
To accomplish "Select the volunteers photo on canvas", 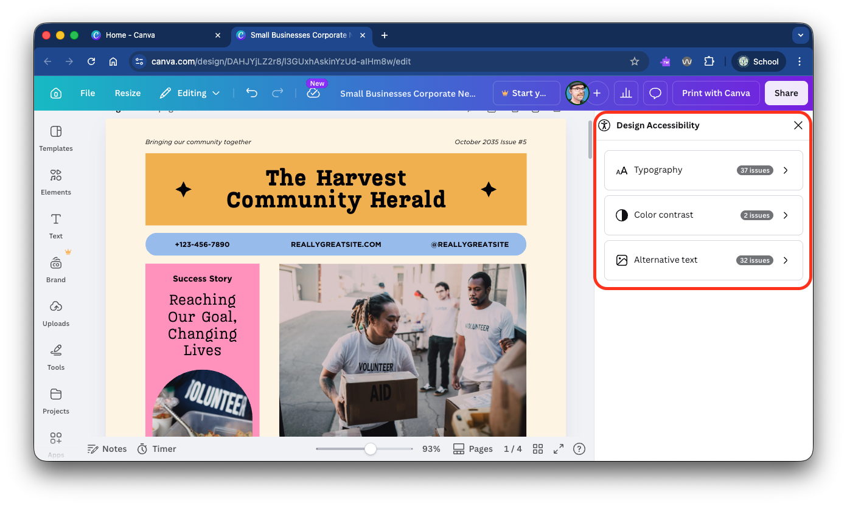I will [x=403, y=350].
